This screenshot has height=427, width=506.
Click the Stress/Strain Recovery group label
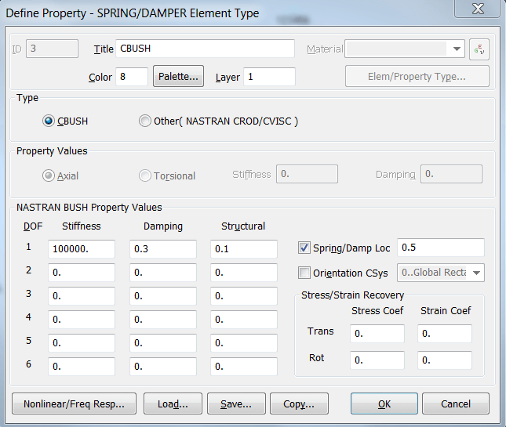(352, 295)
